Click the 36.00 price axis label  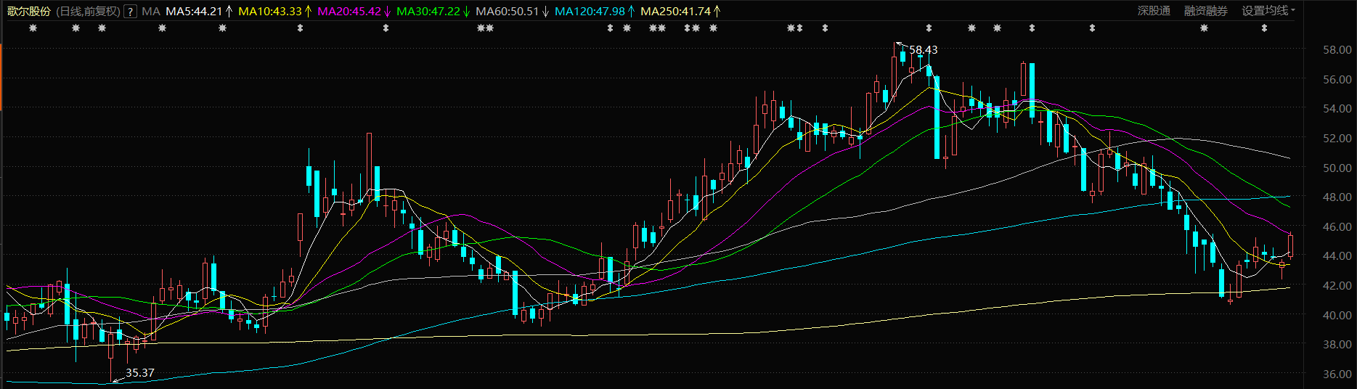1337,374
